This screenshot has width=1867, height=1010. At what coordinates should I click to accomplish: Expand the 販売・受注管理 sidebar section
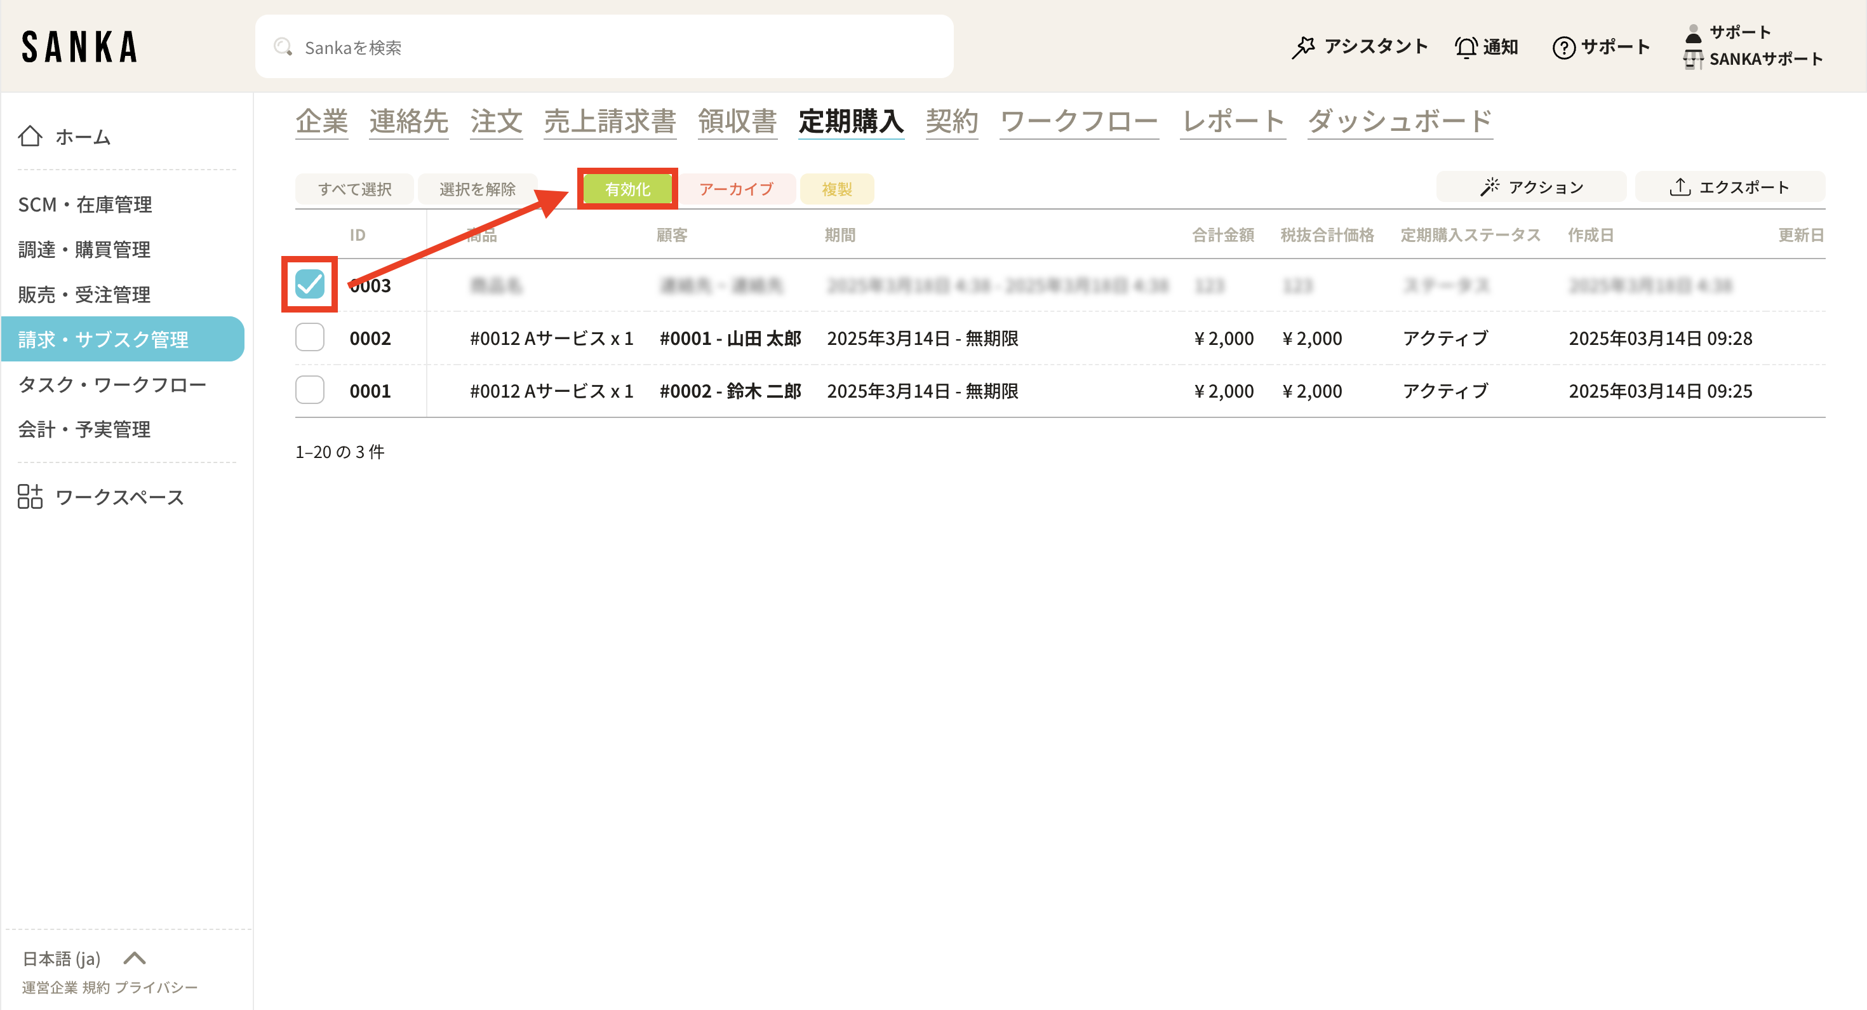[x=84, y=294]
